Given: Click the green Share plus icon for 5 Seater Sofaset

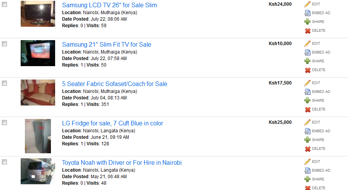Looking at the screenshot, I should pyautogui.click(x=307, y=101).
